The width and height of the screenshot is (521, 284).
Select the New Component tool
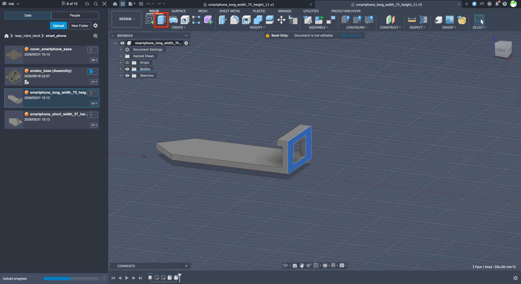[319, 20]
